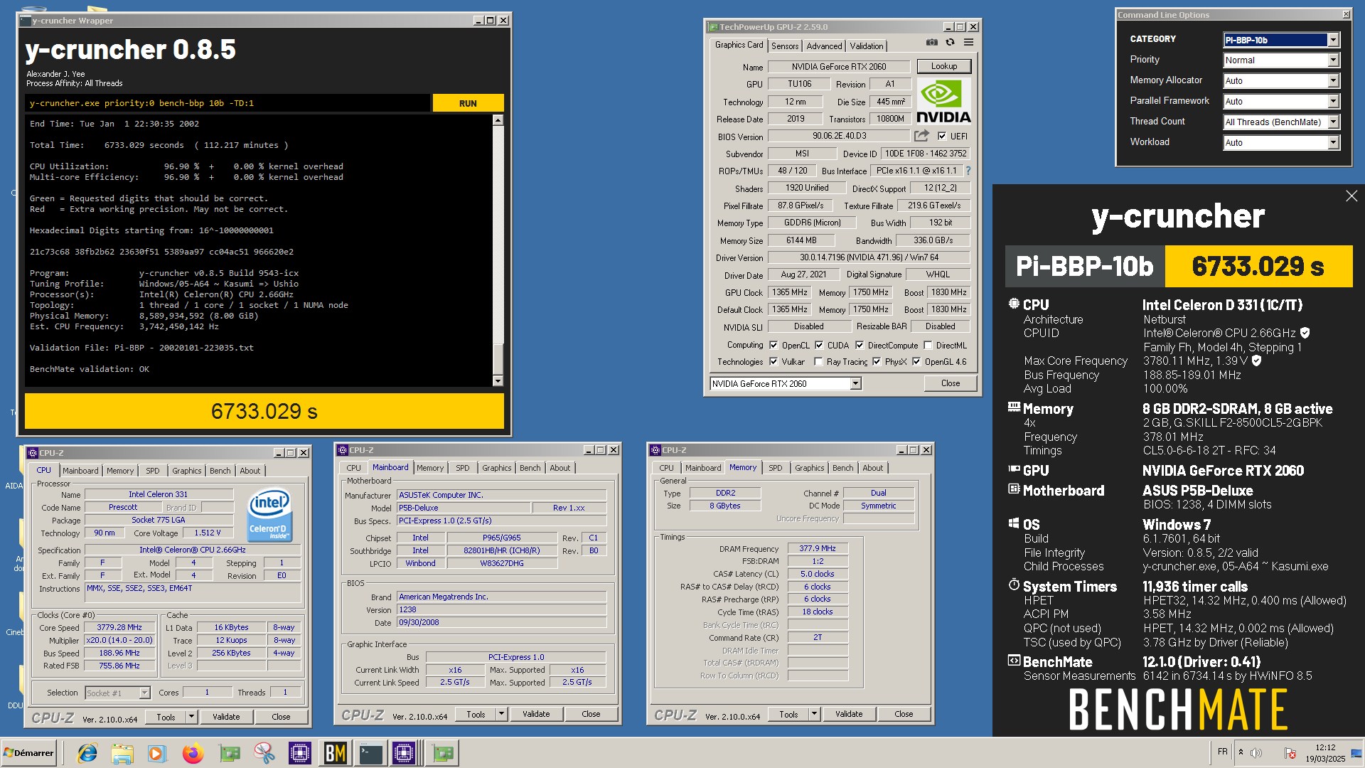The image size is (1365, 768).
Task: Switch to the Sensors tab in GPU-Z
Action: pos(785,46)
